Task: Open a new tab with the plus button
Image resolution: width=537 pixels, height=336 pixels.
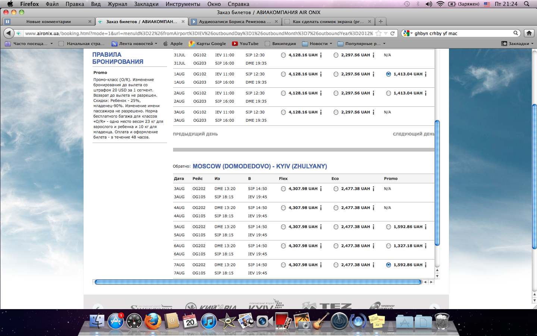Action: pos(380,22)
